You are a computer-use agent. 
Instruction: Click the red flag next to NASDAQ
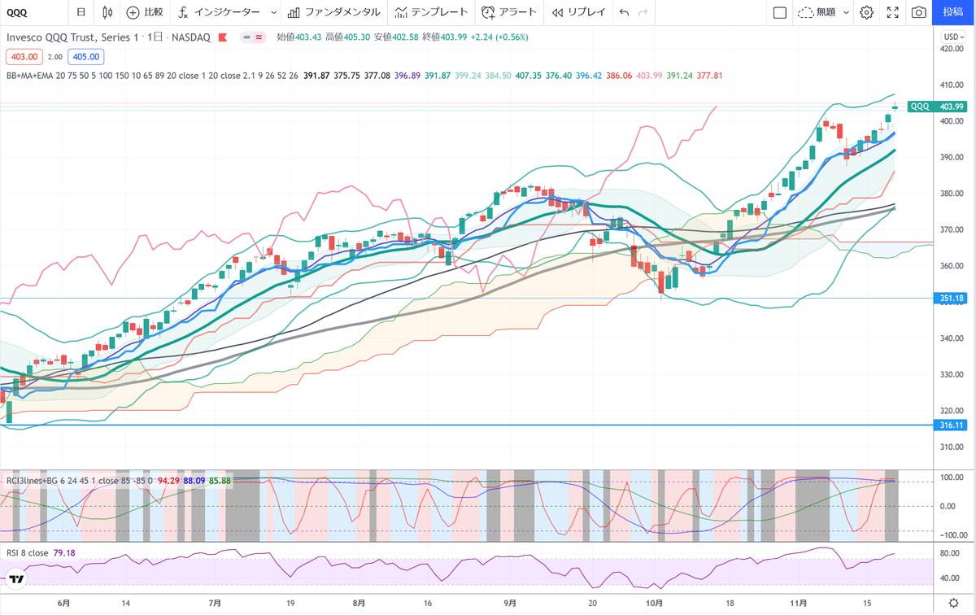(x=221, y=37)
